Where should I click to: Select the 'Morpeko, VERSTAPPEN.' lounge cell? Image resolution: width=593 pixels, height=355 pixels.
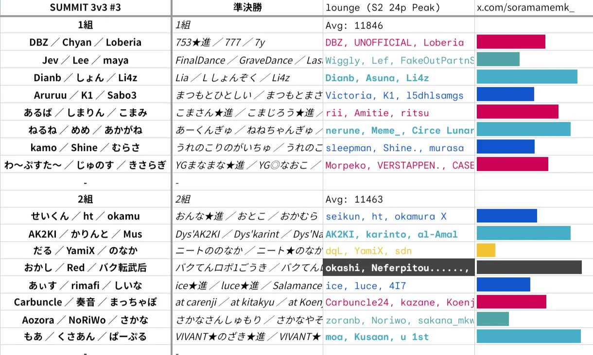click(399, 165)
